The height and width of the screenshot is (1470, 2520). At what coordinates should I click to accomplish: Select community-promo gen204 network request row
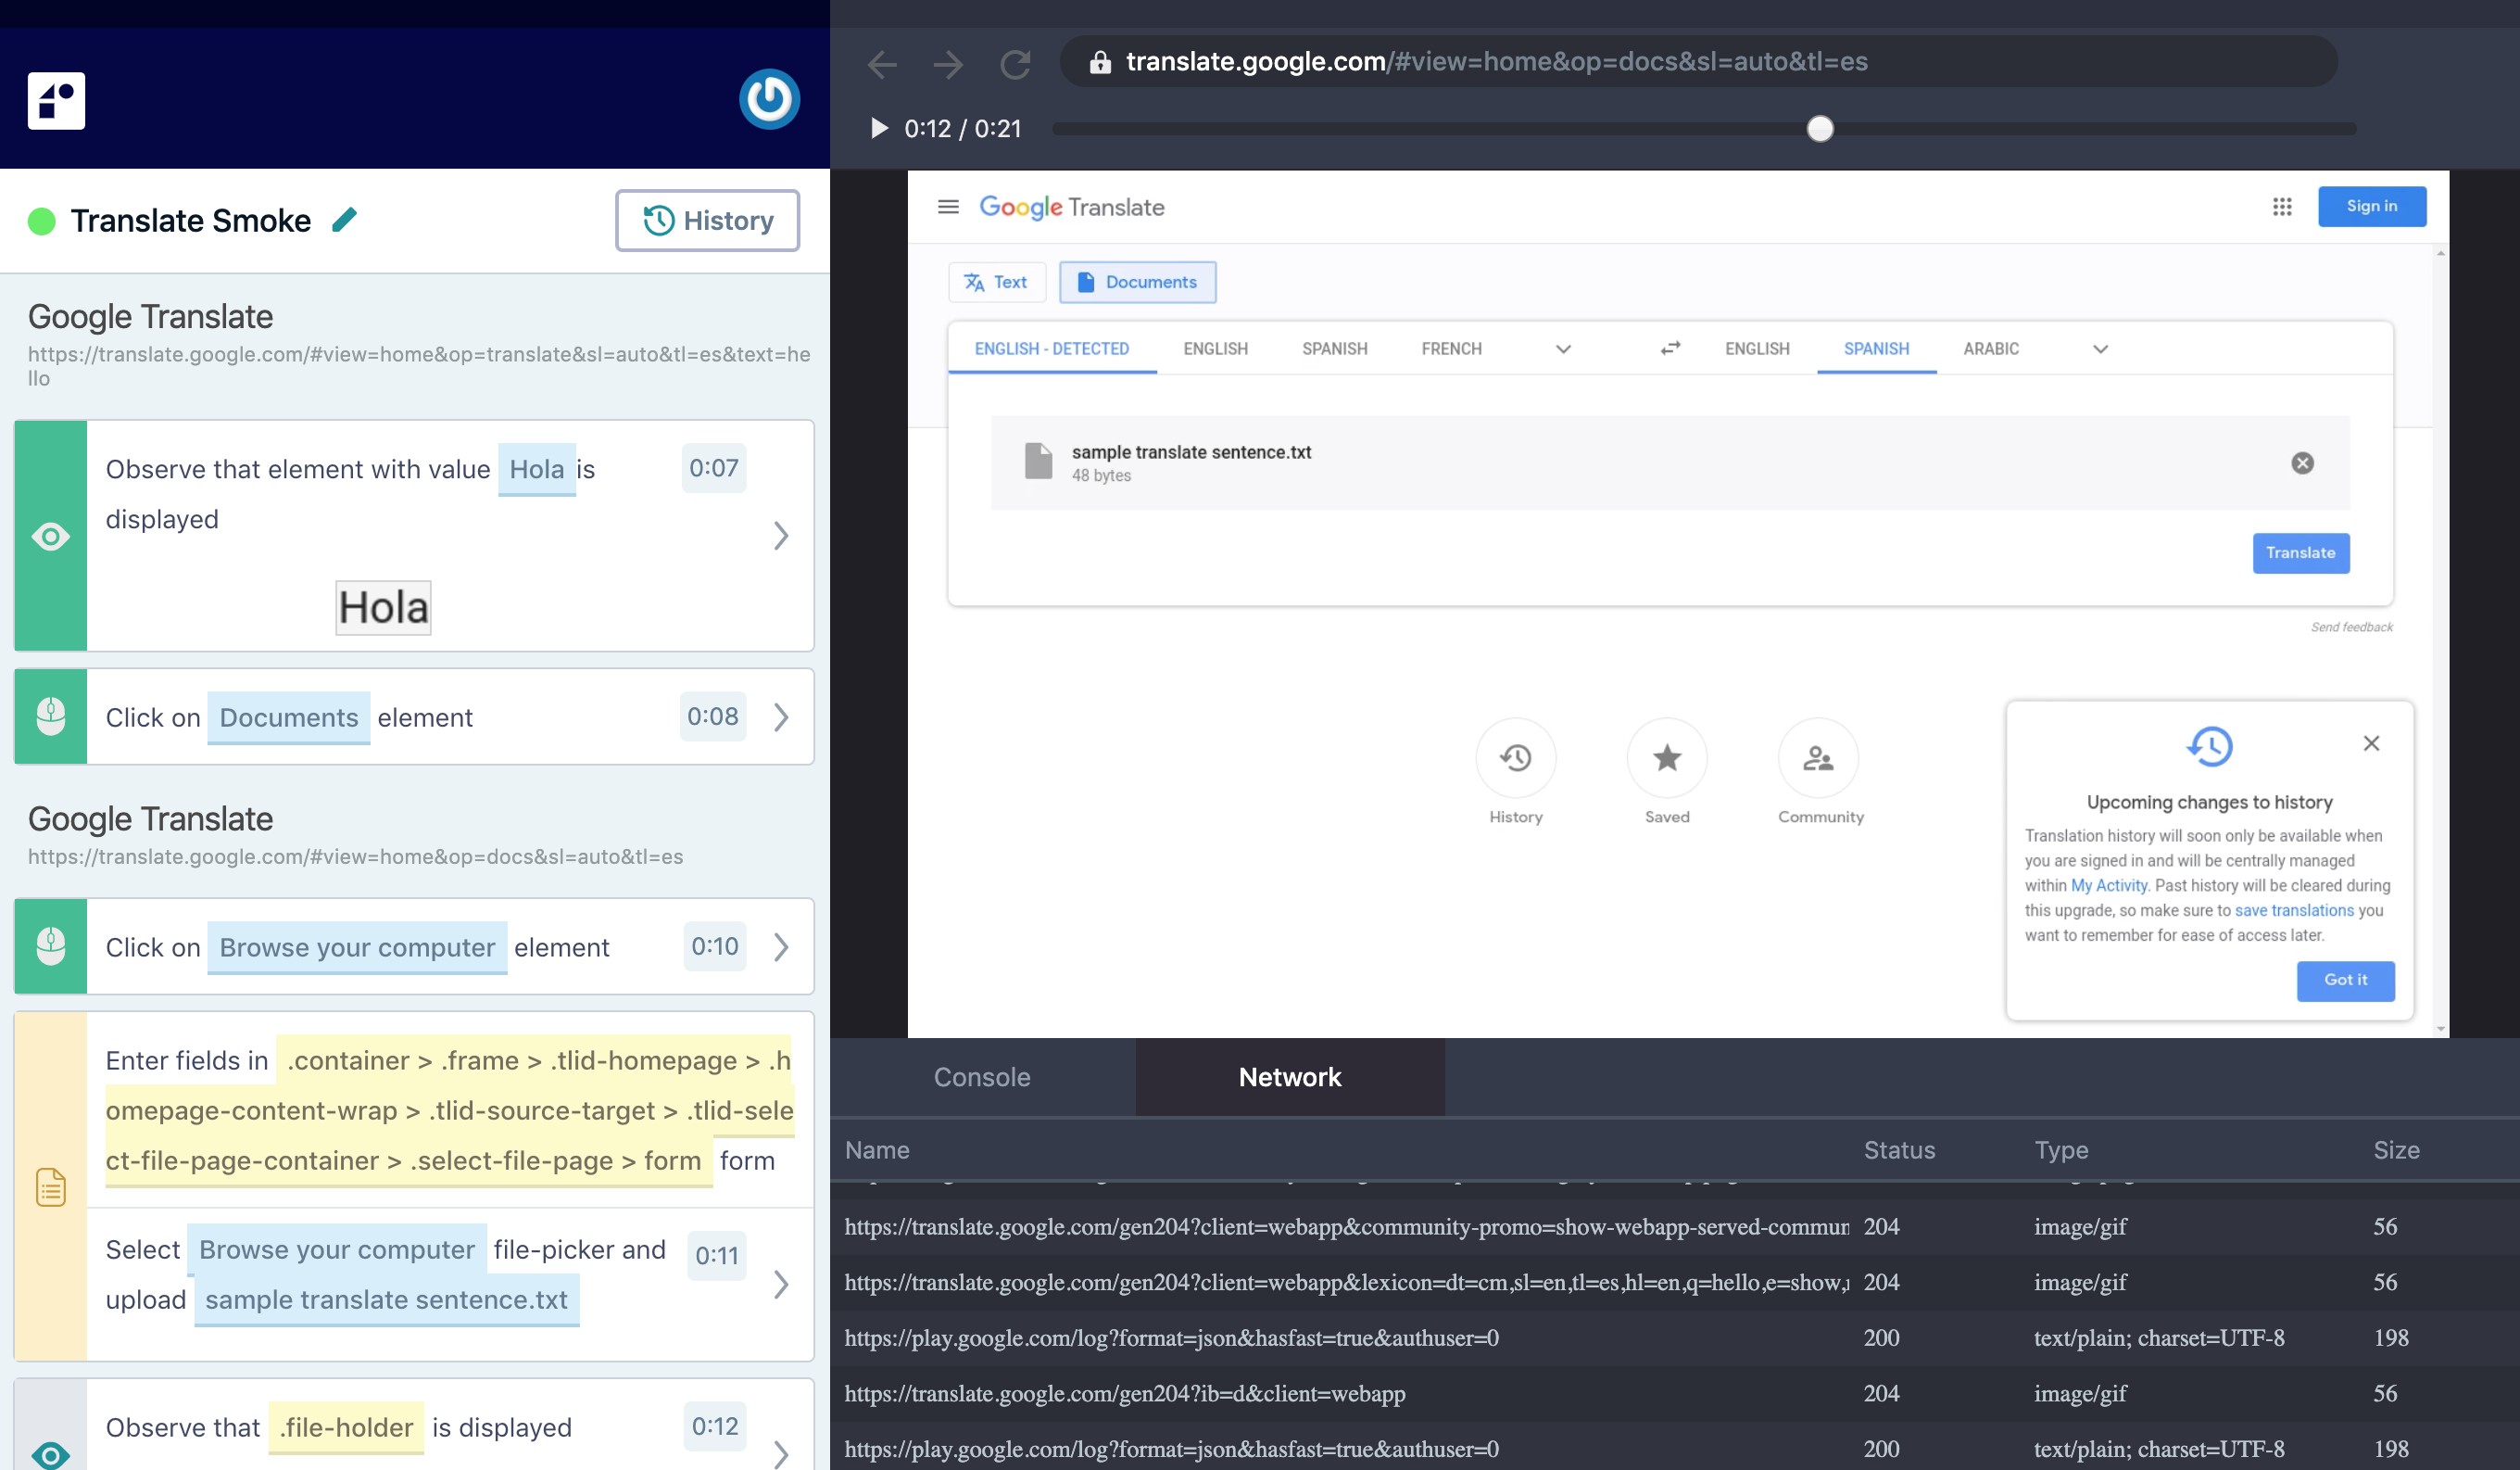pos(1675,1227)
